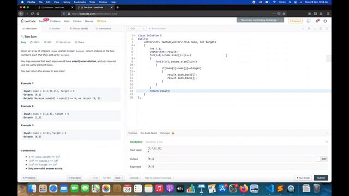This screenshot has width=349, height=196.
Task: Click the Your input value field
Action: point(237,150)
